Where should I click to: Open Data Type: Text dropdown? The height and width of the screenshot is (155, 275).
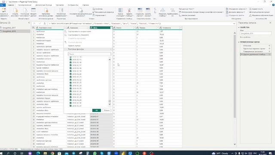click(186, 9)
